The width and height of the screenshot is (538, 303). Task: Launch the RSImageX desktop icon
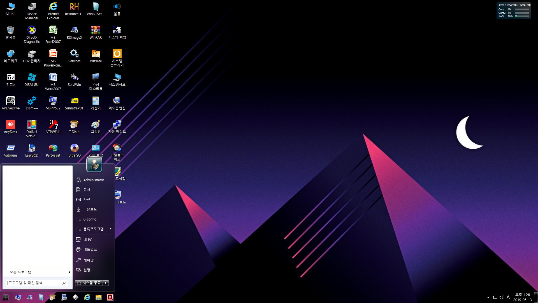tap(74, 32)
